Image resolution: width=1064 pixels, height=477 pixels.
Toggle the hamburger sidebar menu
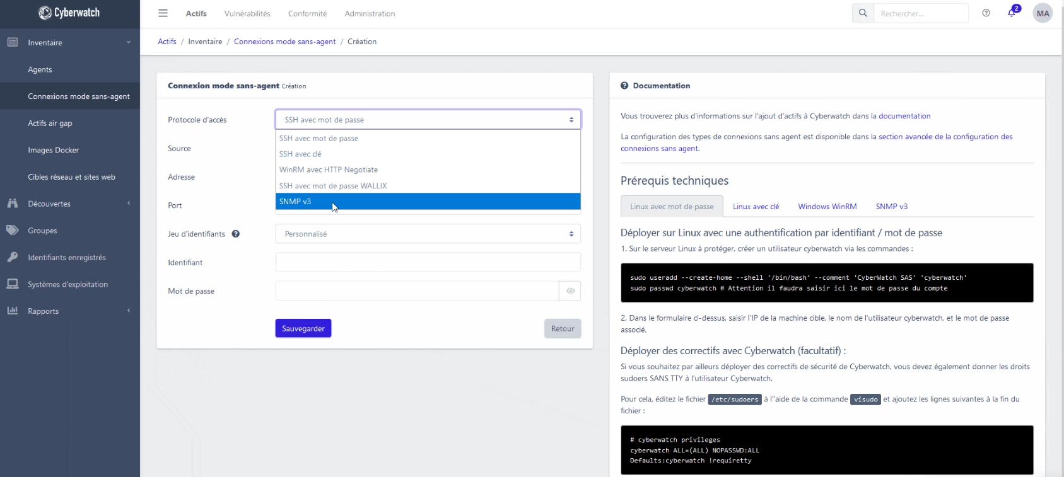point(163,13)
